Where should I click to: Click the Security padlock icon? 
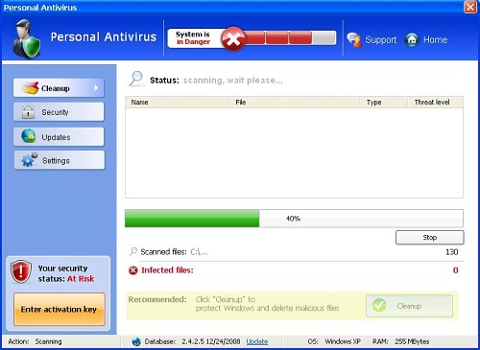[28, 112]
